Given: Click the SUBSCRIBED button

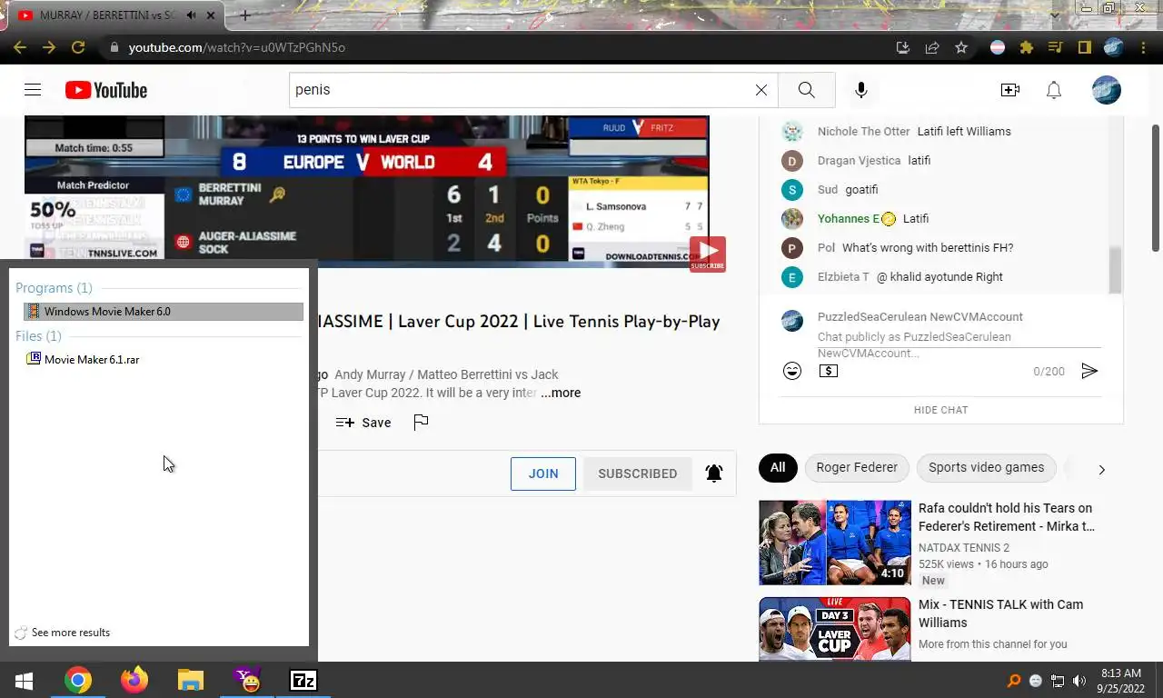Looking at the screenshot, I should tap(637, 474).
